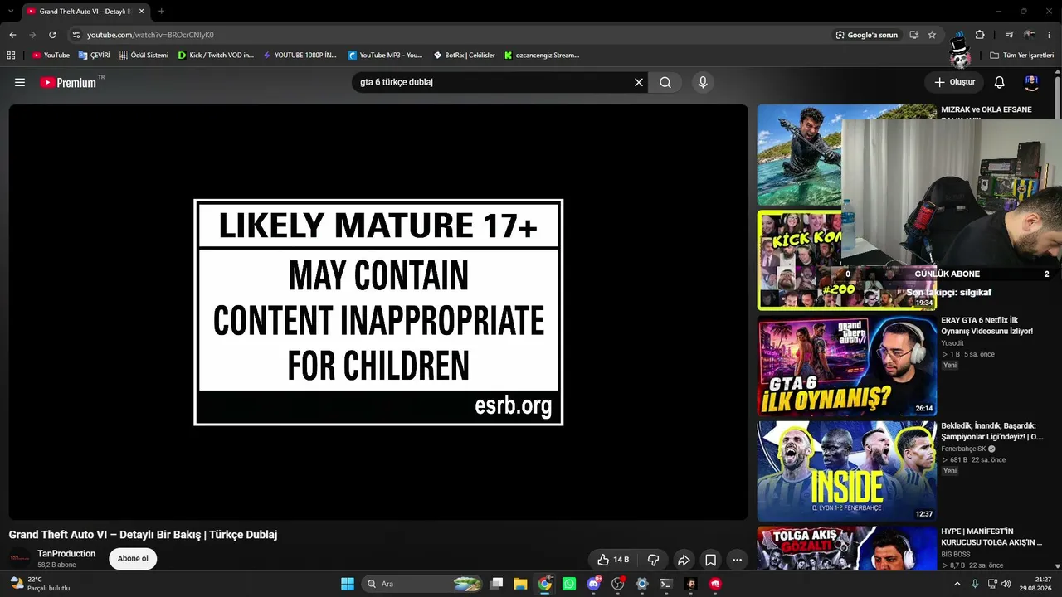Open volume settings in system tray

[1006, 584]
